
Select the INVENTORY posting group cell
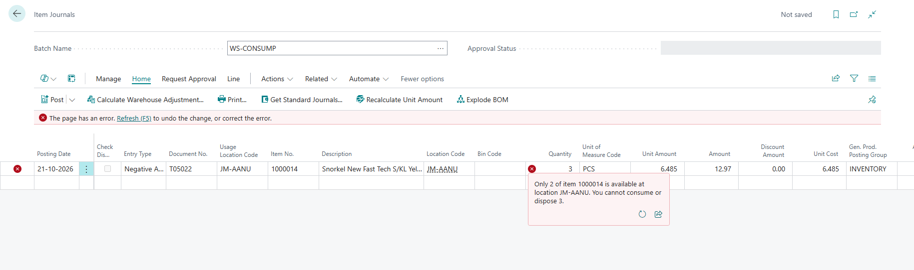[872, 169]
